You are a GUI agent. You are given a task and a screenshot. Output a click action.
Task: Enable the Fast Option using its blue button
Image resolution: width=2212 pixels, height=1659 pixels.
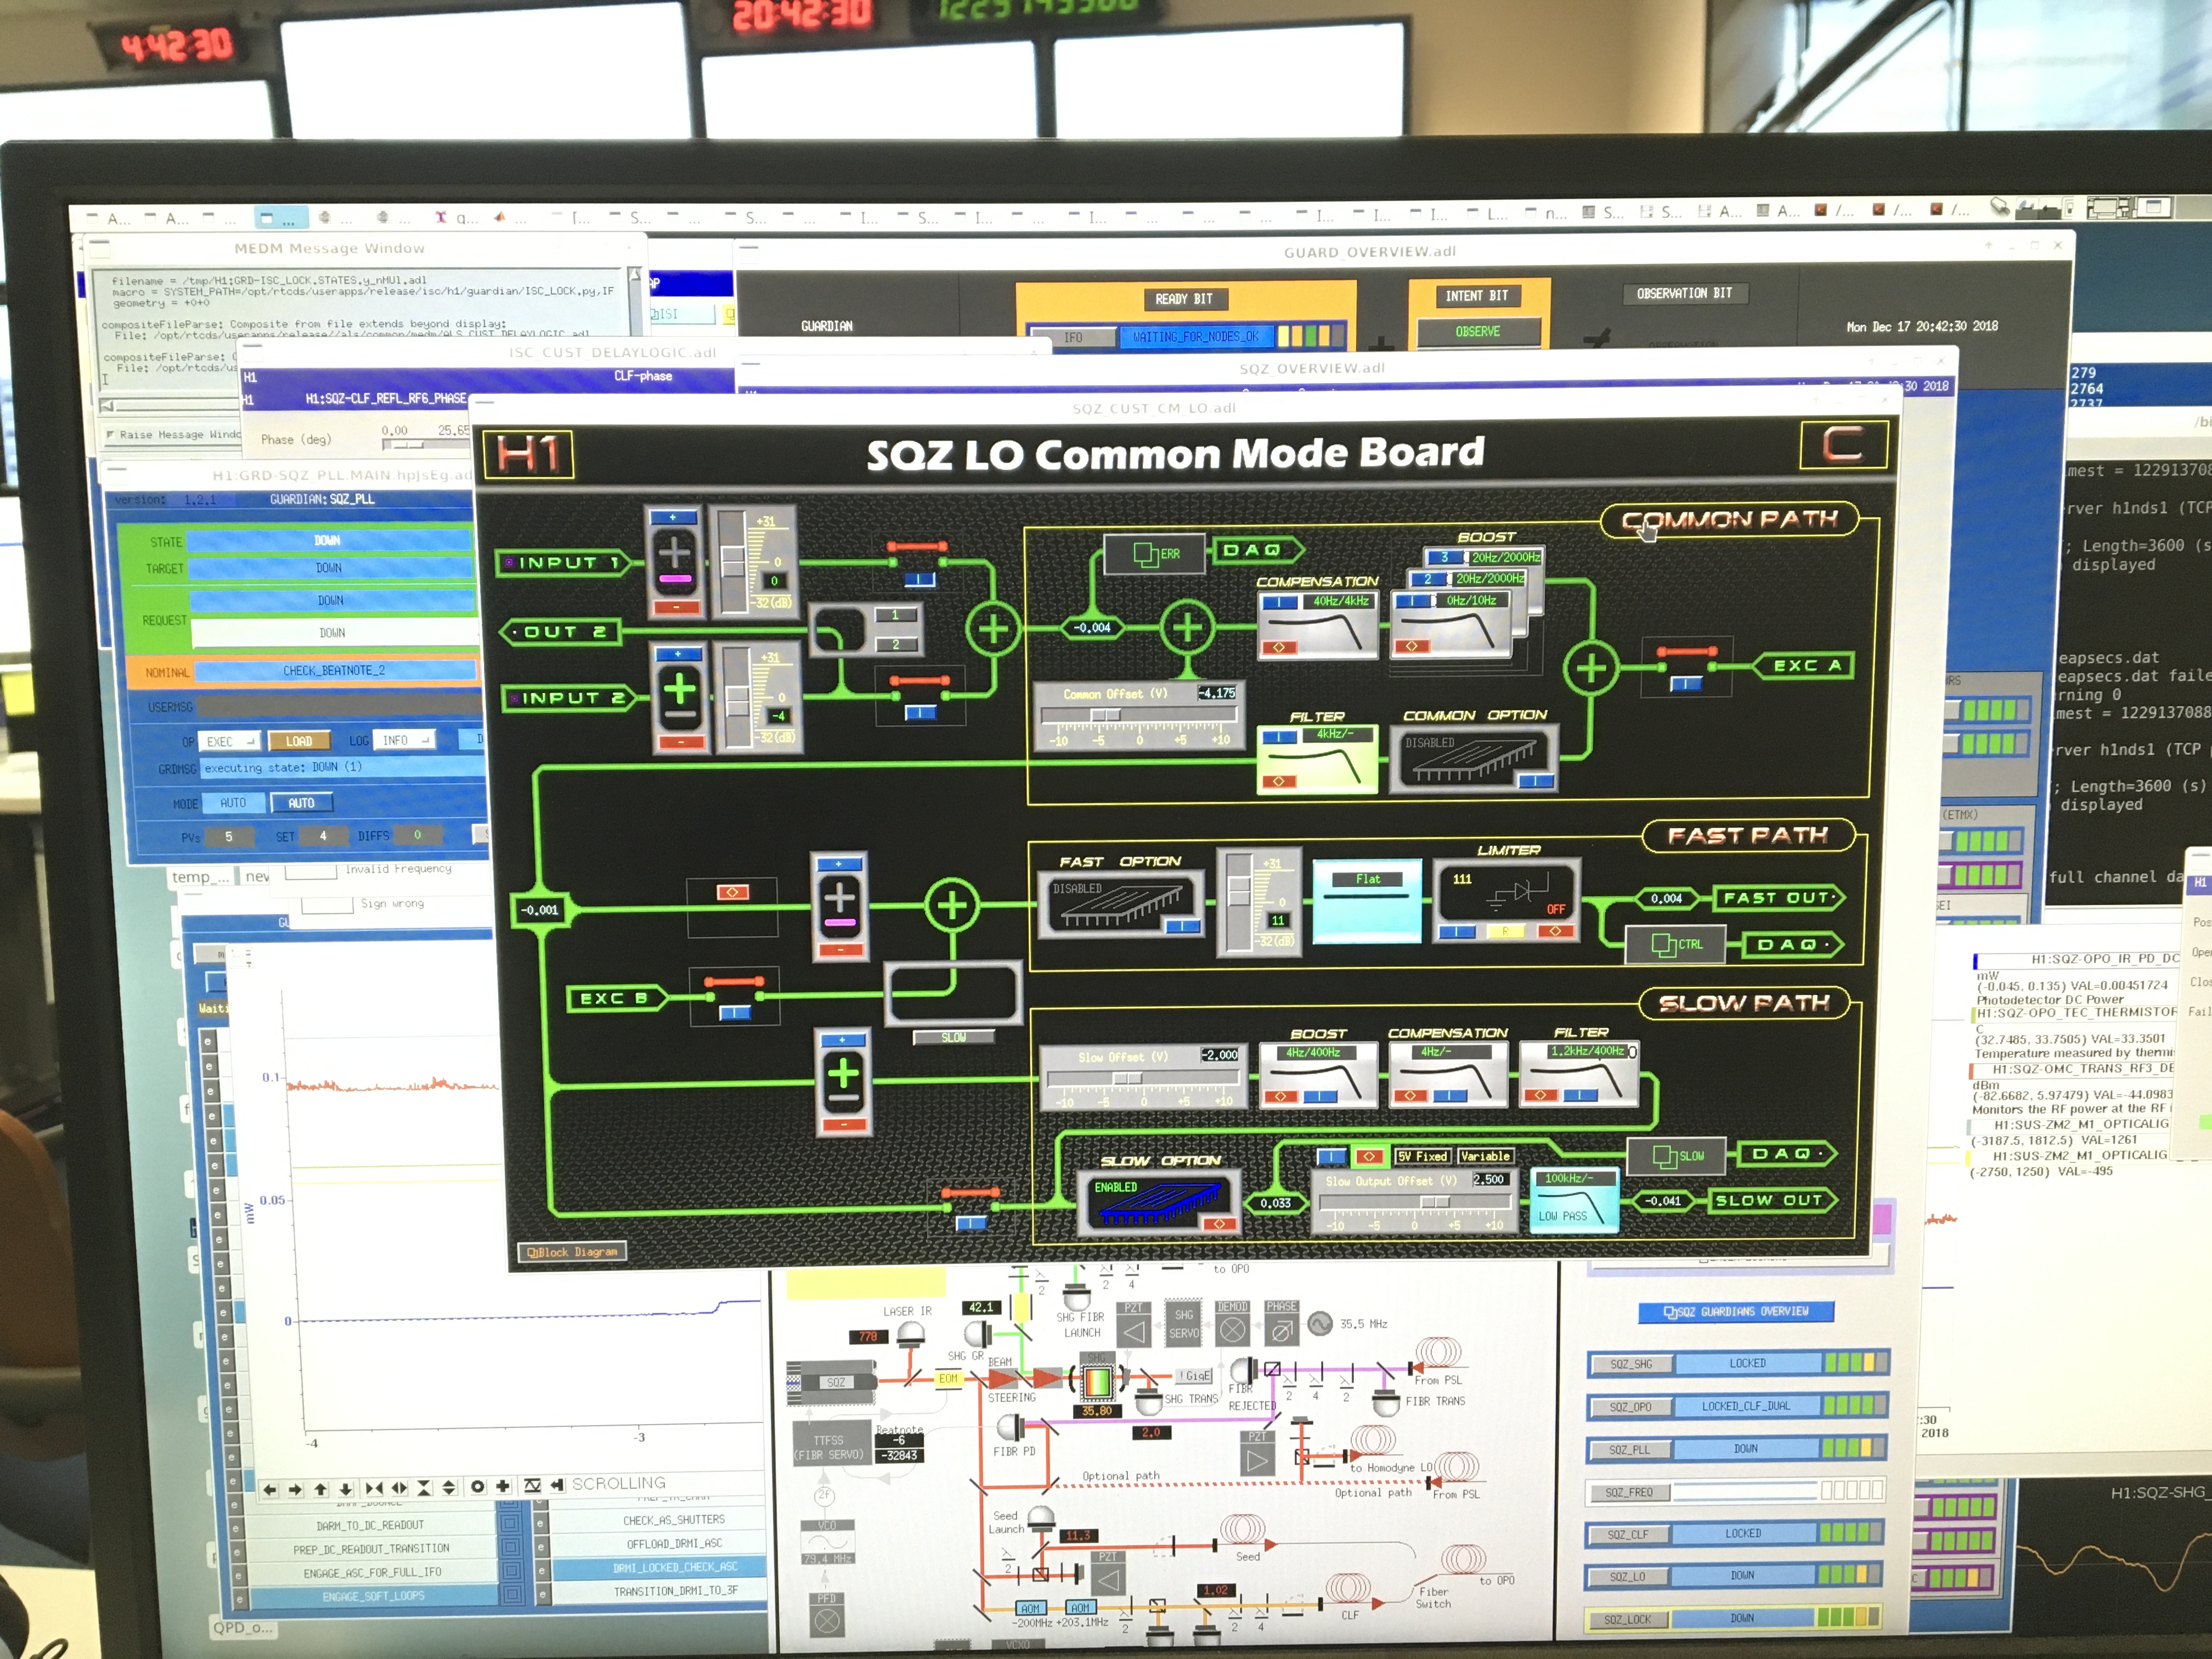[x=1183, y=927]
